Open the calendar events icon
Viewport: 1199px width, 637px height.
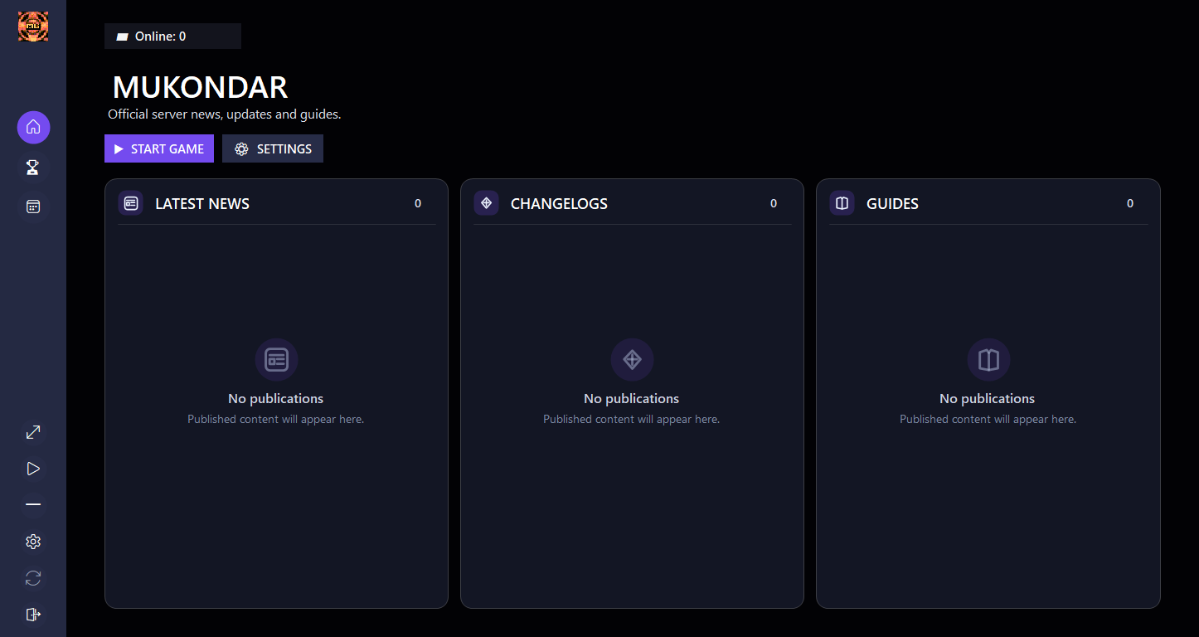pos(33,207)
